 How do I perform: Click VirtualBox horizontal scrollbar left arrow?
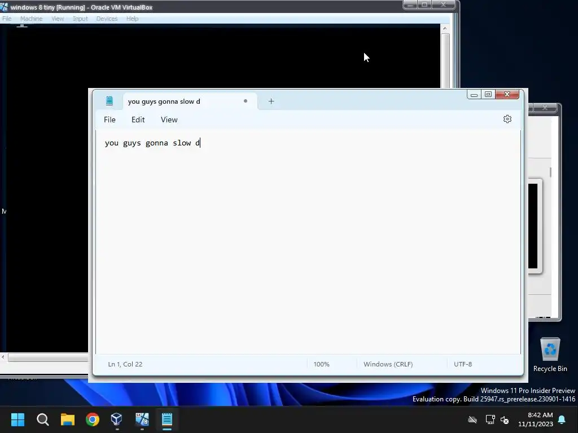tap(3, 357)
